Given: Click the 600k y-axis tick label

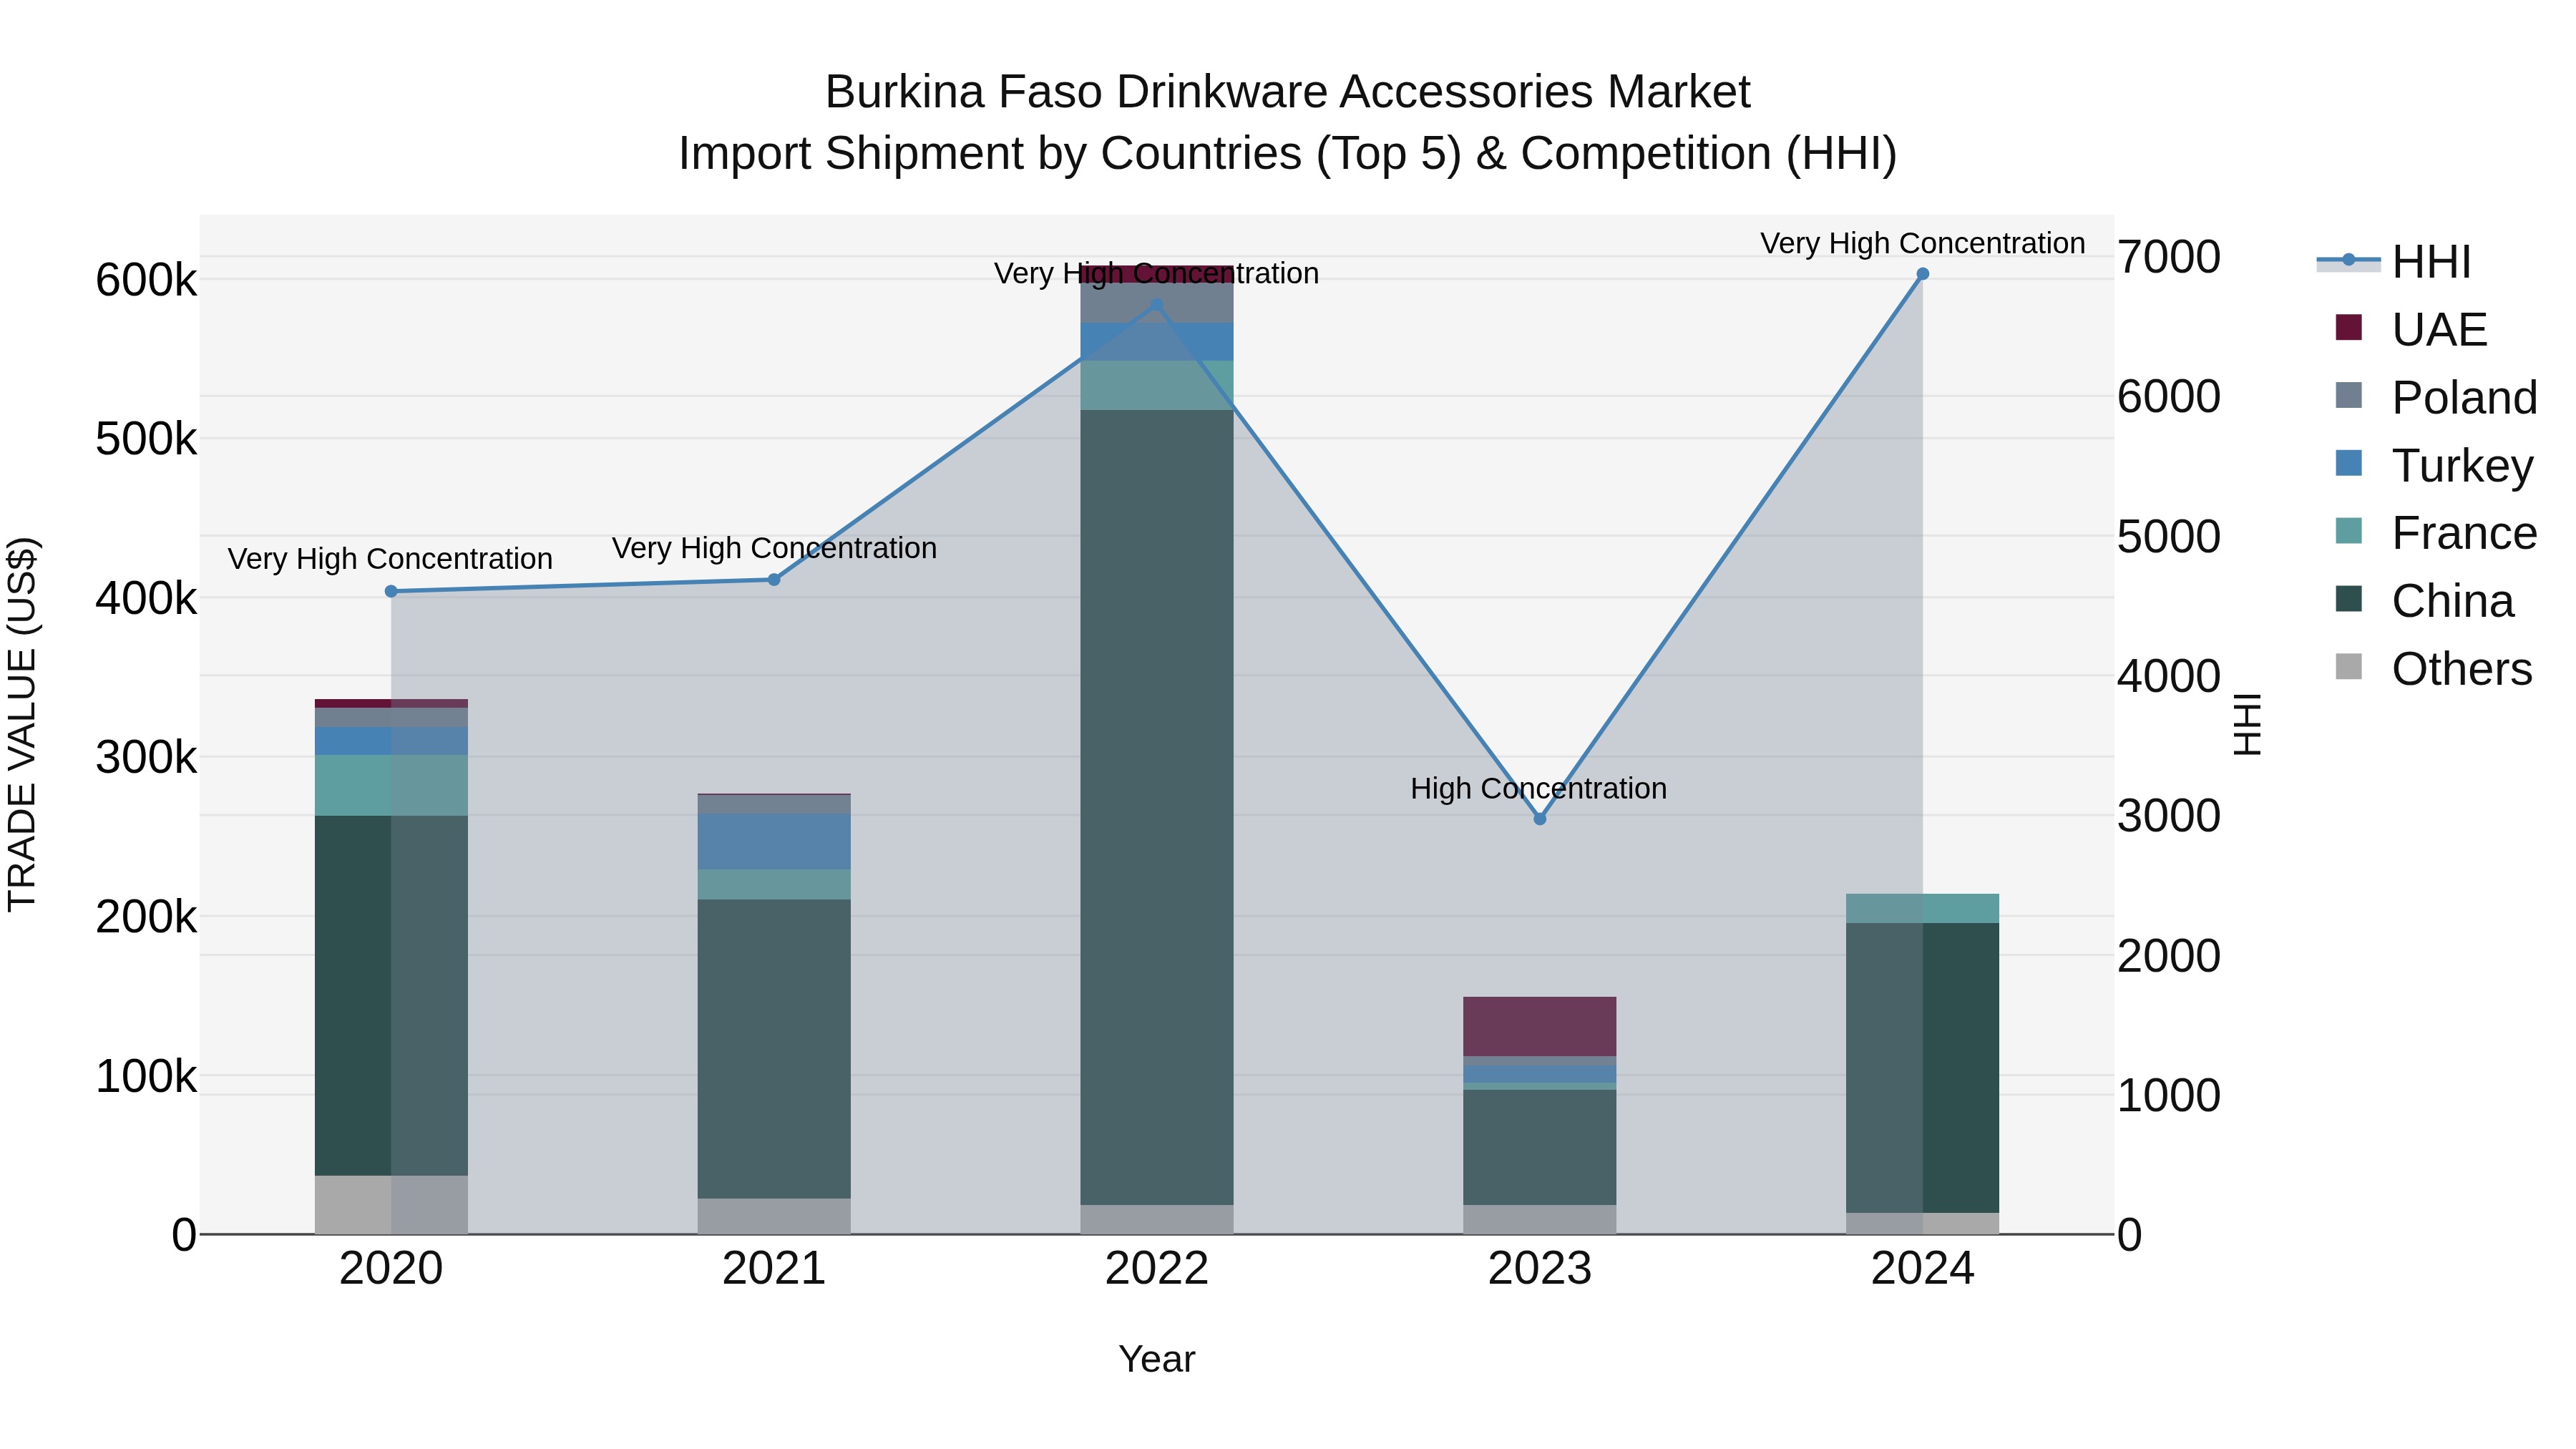Looking at the screenshot, I should click(146, 280).
